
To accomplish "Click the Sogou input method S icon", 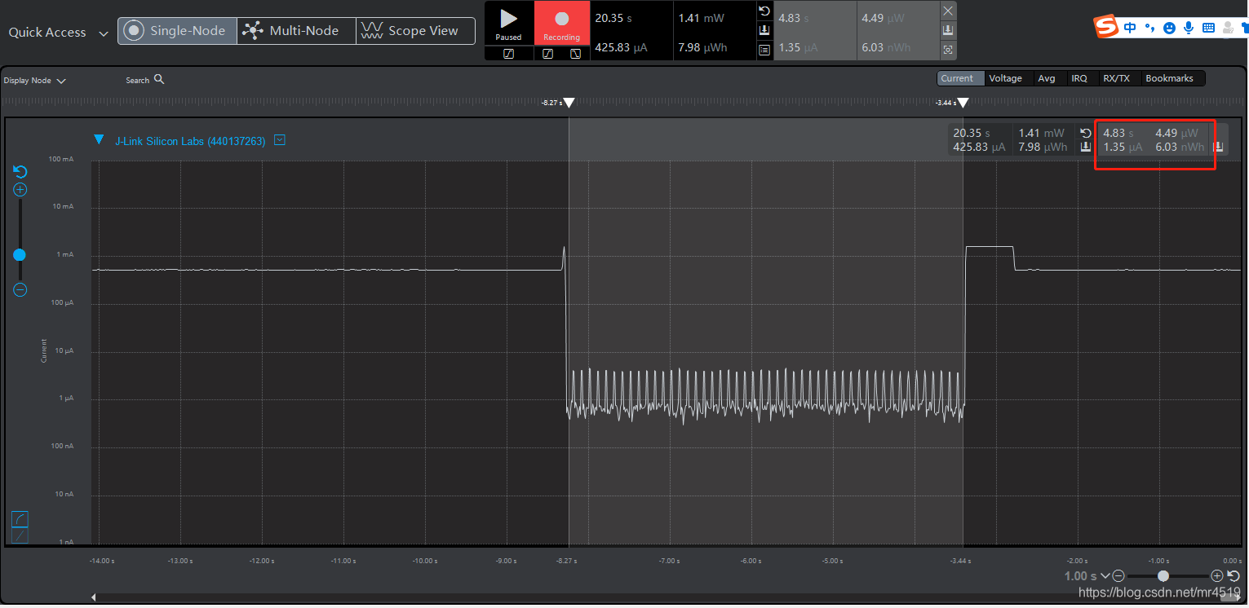I will [x=1106, y=28].
